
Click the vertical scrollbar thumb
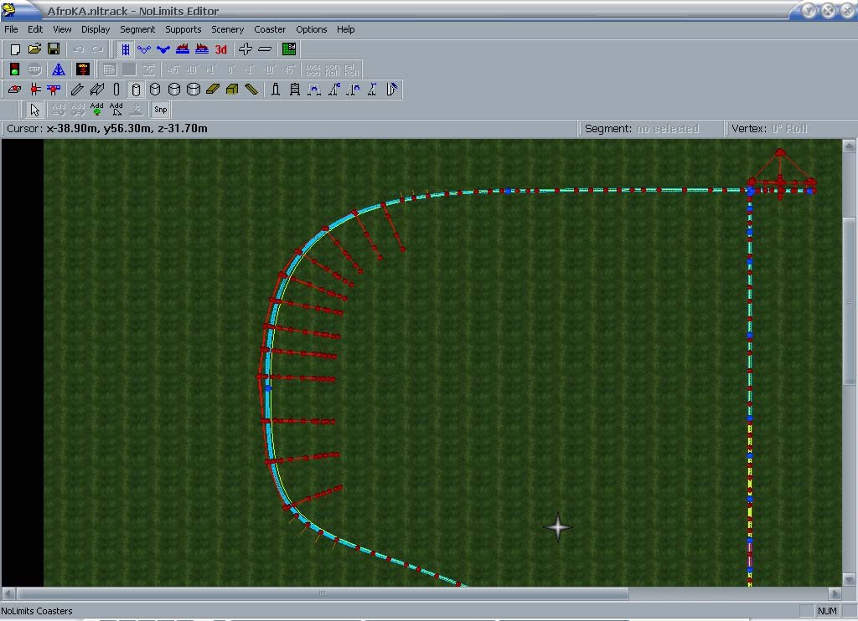coord(849,302)
